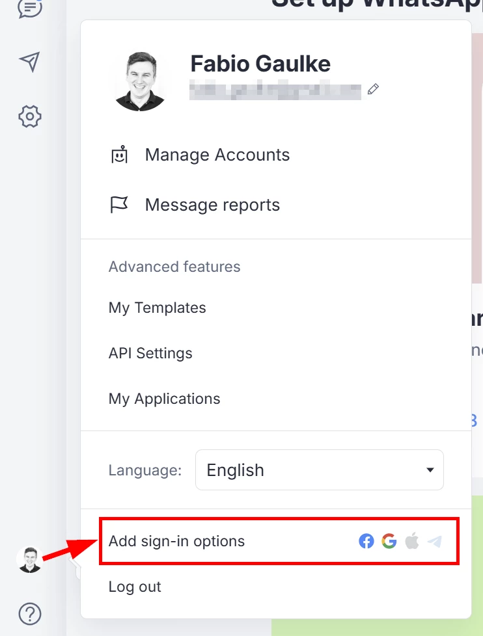Viewport: 483px width, 636px height.
Task: Click the Facebook sign-in icon
Action: [x=366, y=541]
